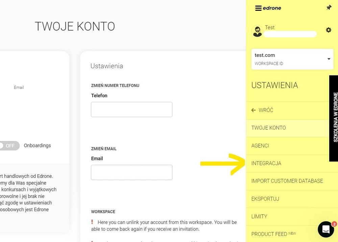This screenshot has width=338, height=242.
Task: Click the Telefon input field
Action: (131, 110)
